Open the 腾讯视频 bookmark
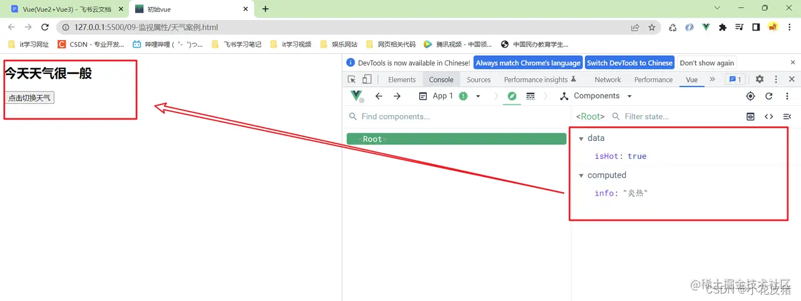Image resolution: width=801 pixels, height=301 pixels. [x=457, y=44]
